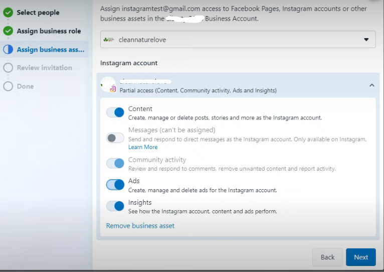Click the Ads permission label
Screen dimensions: 384x272
pos(134,181)
